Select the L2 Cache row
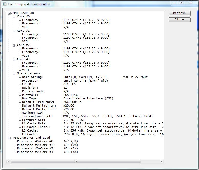199x170 pixels. point(92,130)
